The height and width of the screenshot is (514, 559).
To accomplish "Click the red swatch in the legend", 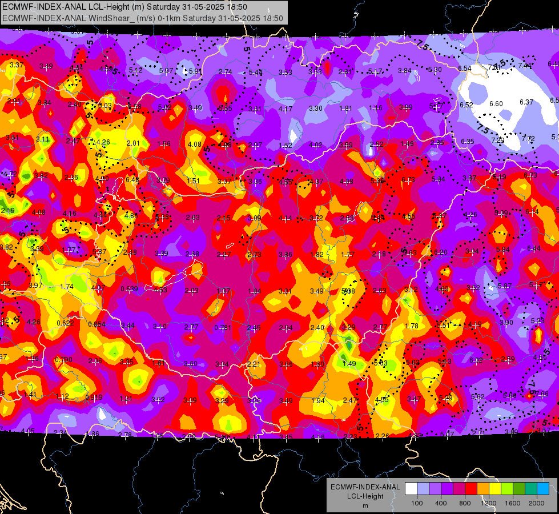I will coord(471,489).
